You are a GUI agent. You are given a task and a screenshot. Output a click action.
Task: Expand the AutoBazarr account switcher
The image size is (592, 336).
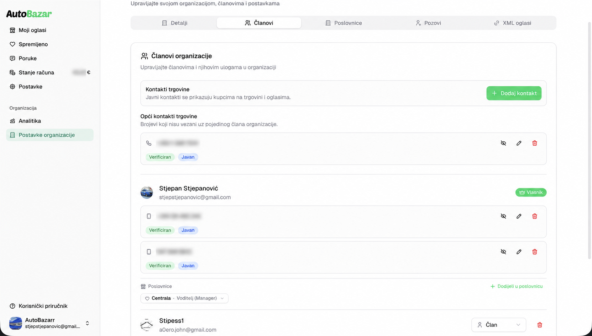click(x=49, y=323)
